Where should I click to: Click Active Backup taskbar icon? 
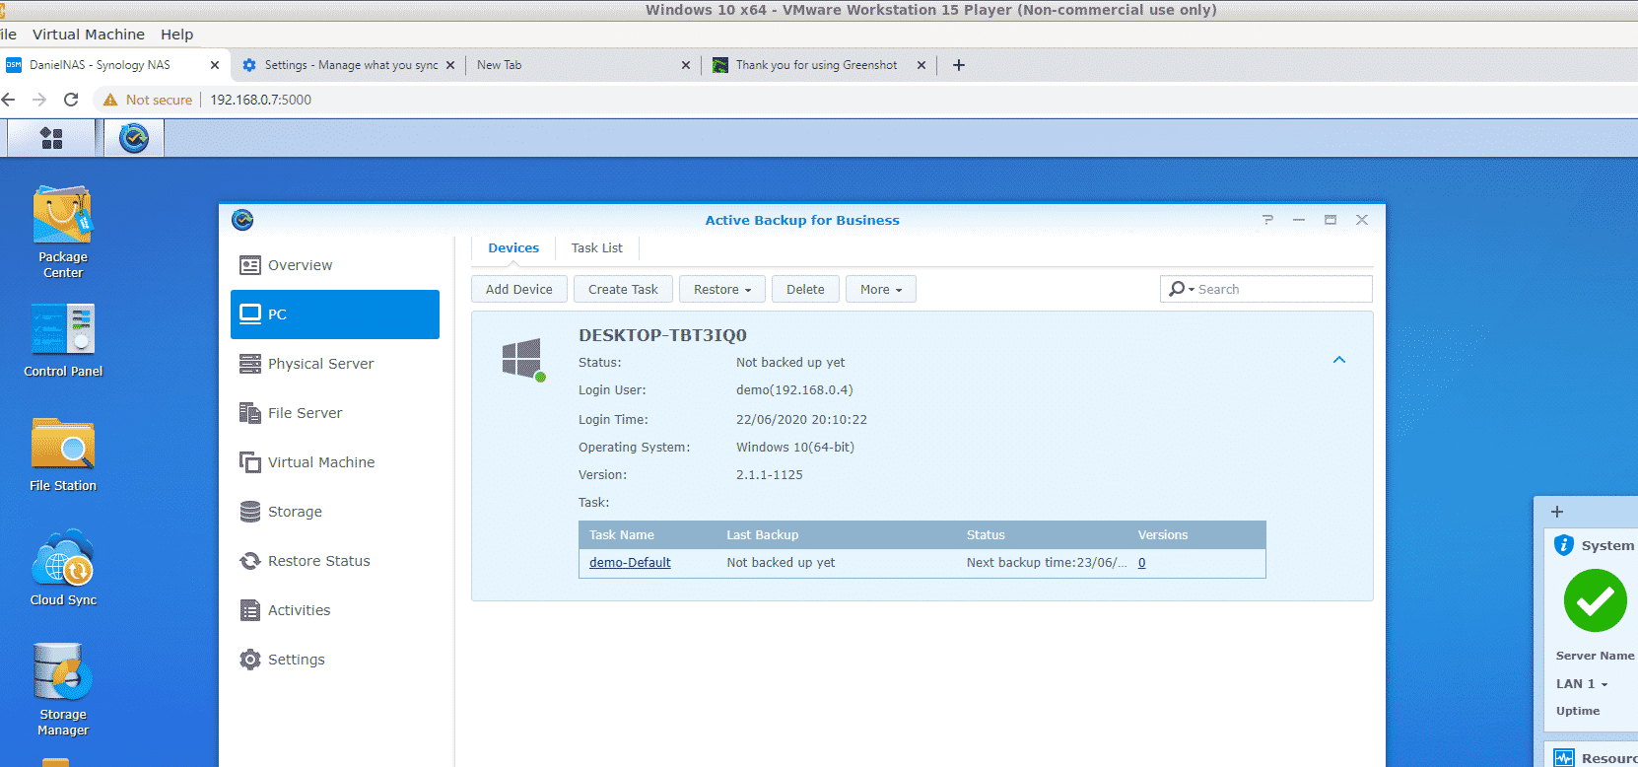pos(134,138)
